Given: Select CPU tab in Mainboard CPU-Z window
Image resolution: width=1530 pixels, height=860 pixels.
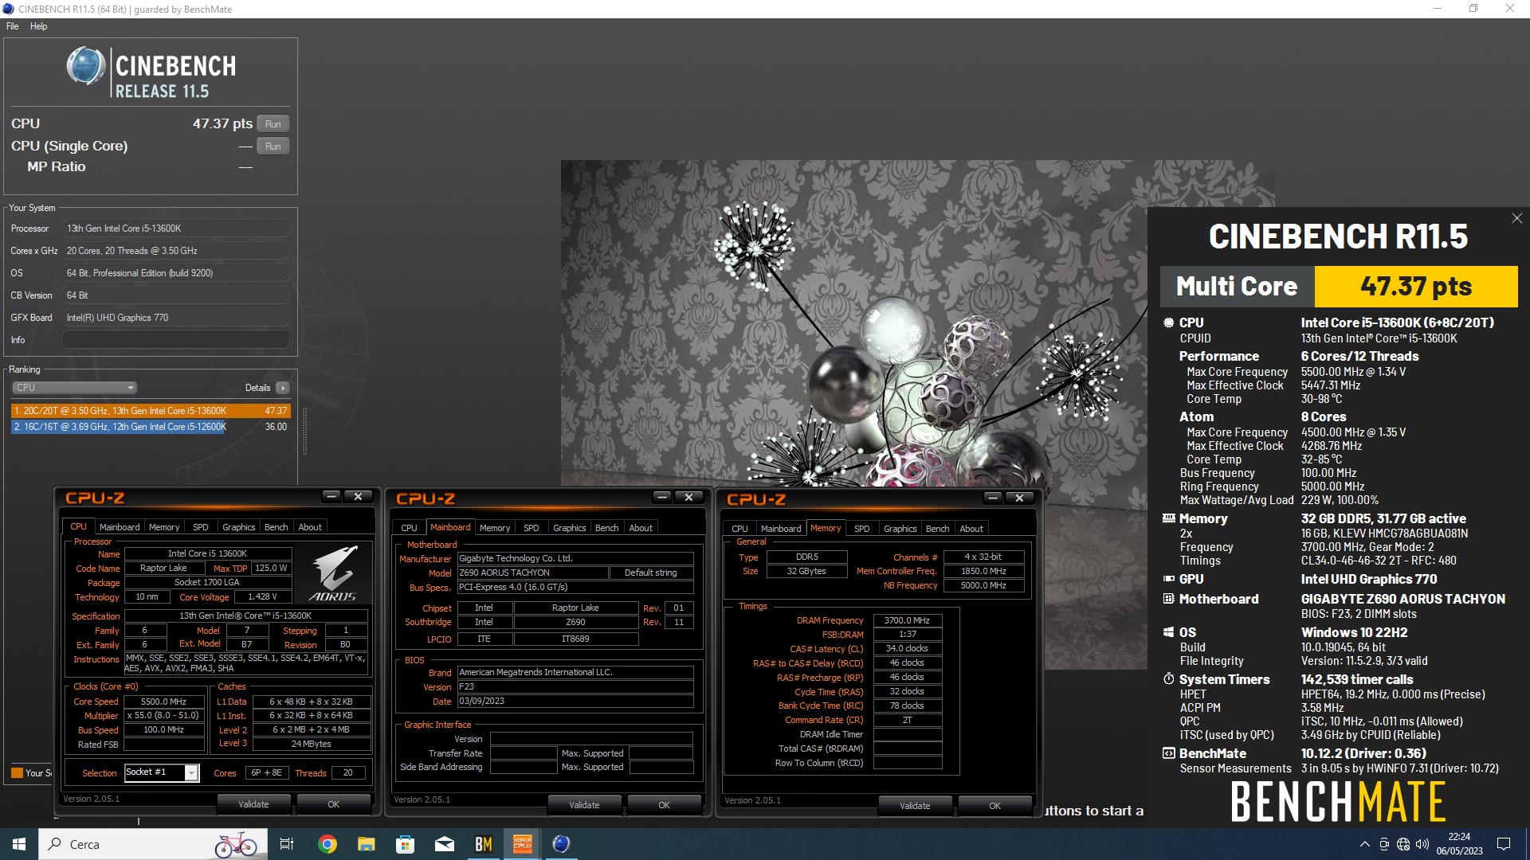Looking at the screenshot, I should click(x=409, y=528).
